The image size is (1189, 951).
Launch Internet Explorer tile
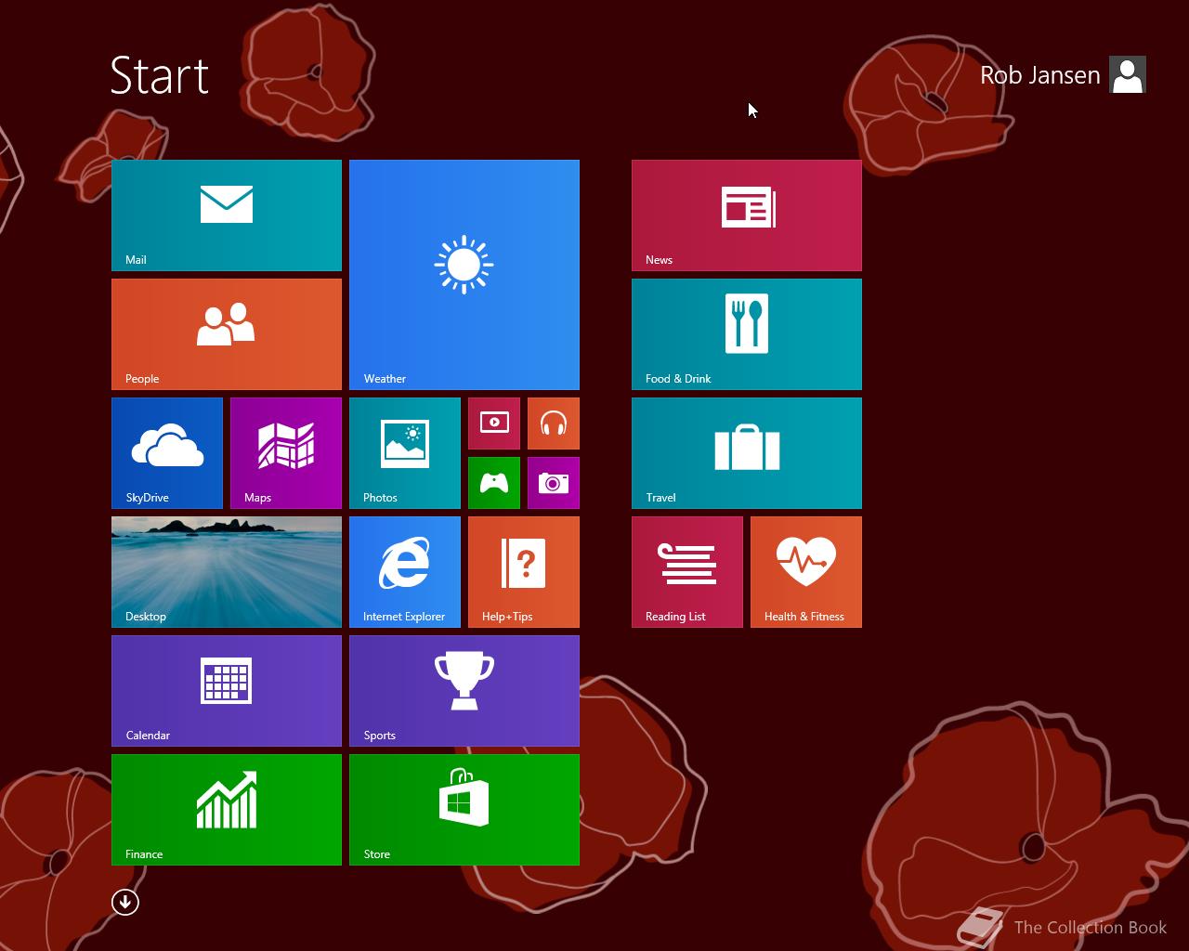tap(405, 572)
